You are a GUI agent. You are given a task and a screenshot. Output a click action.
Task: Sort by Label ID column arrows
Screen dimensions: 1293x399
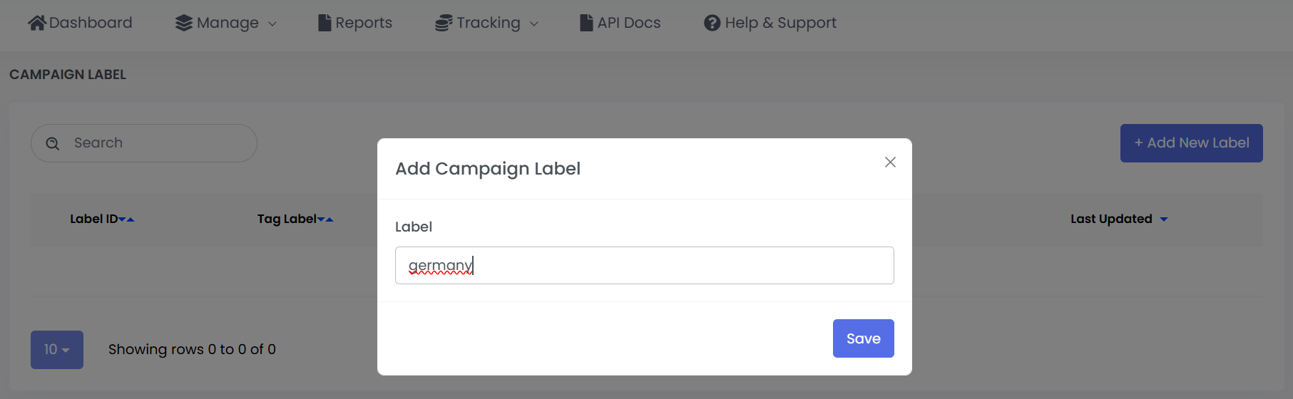127,219
